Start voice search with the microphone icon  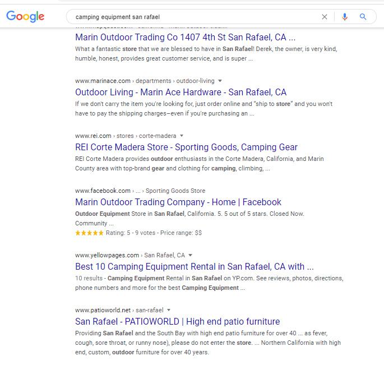[x=345, y=17]
